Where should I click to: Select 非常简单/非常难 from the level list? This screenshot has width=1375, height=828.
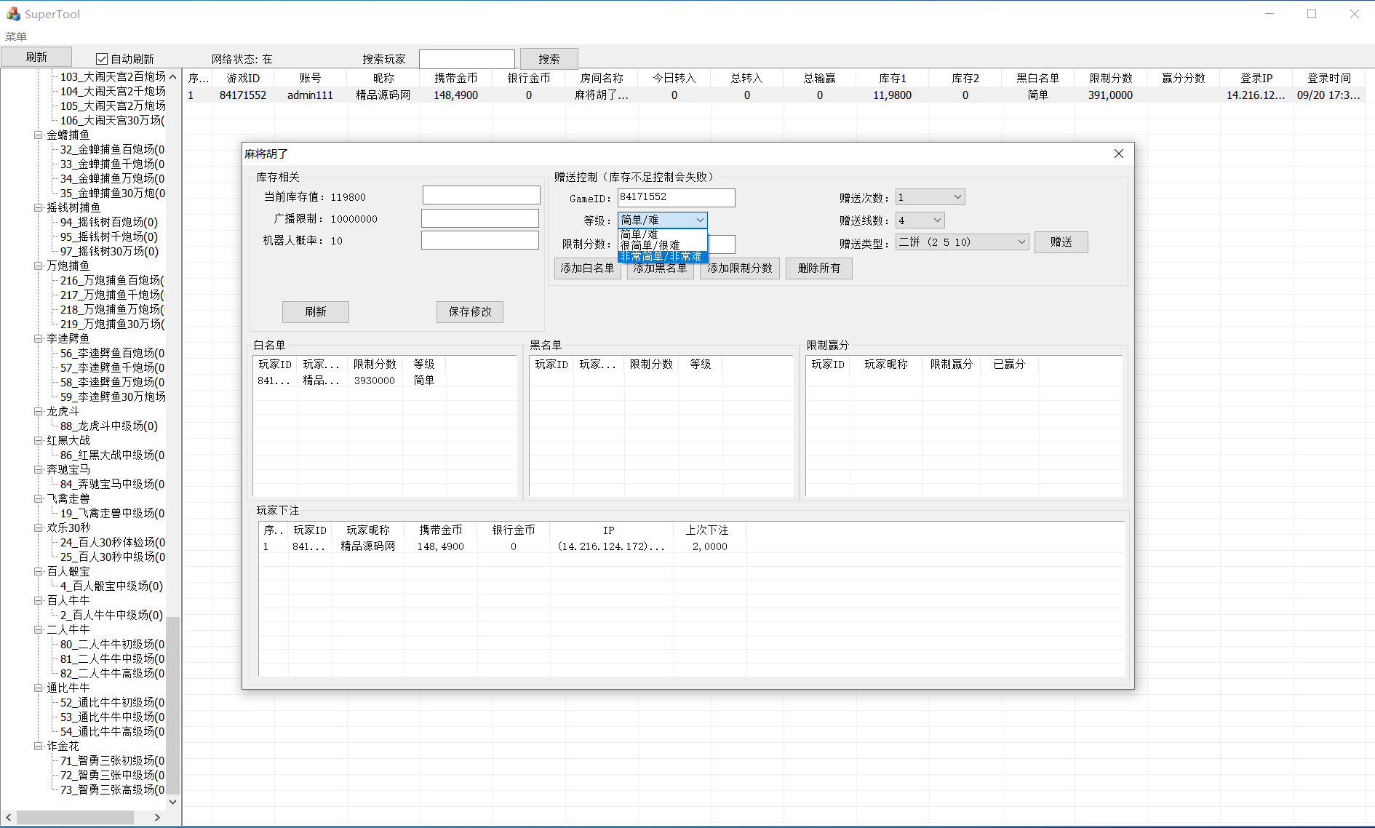(x=661, y=257)
